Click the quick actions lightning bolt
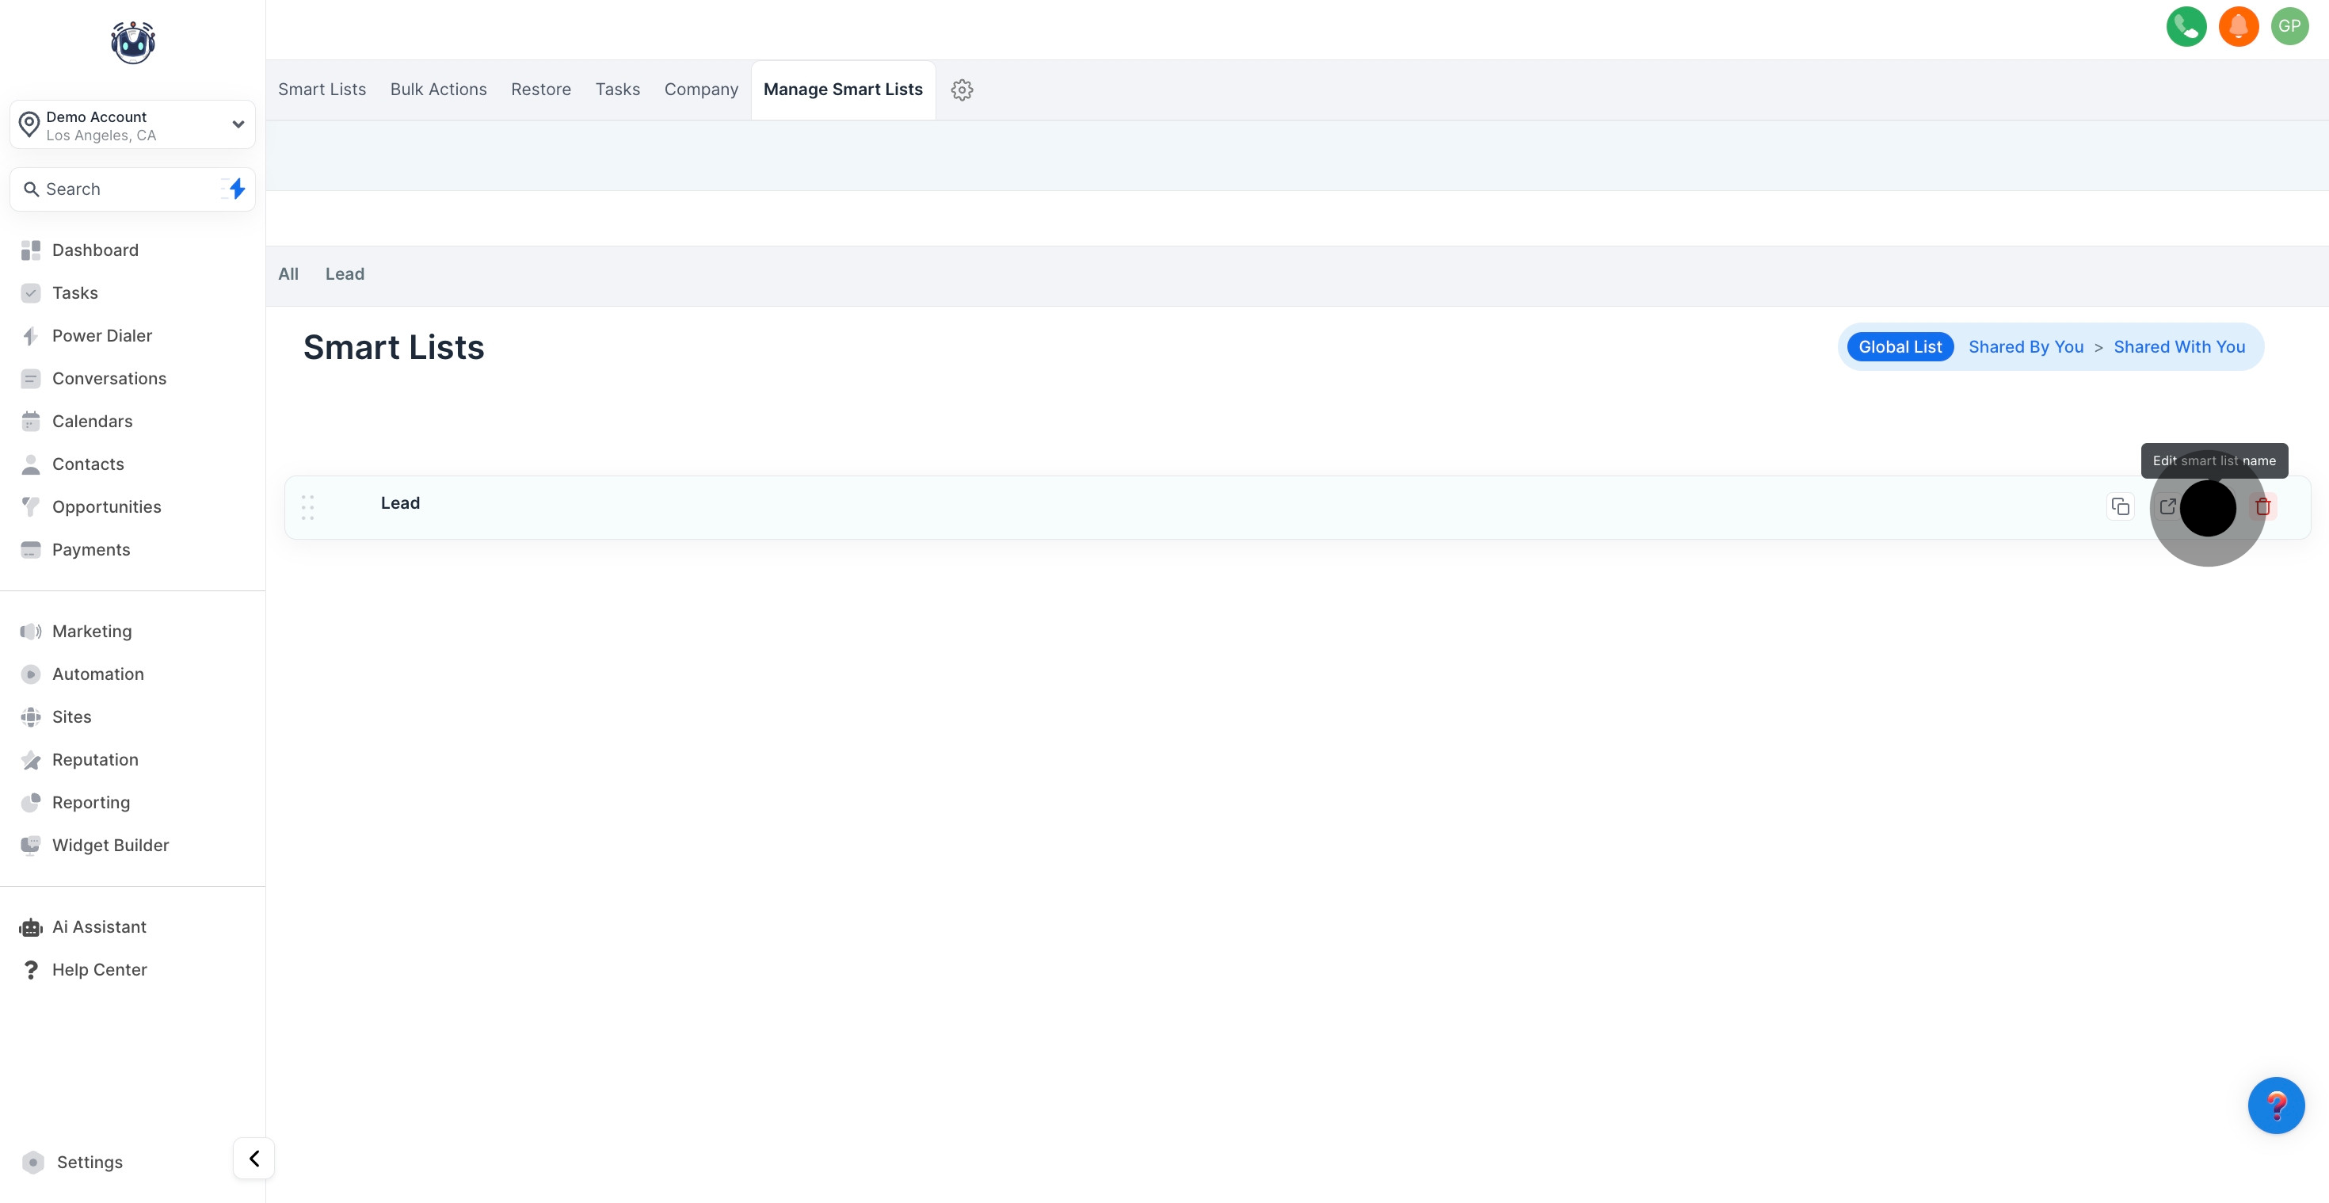 [x=237, y=189]
